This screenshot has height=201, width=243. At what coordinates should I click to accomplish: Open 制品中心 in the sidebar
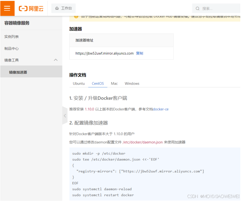[11, 49]
